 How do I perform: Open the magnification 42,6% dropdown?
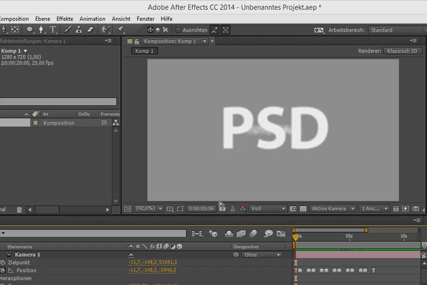click(148, 209)
